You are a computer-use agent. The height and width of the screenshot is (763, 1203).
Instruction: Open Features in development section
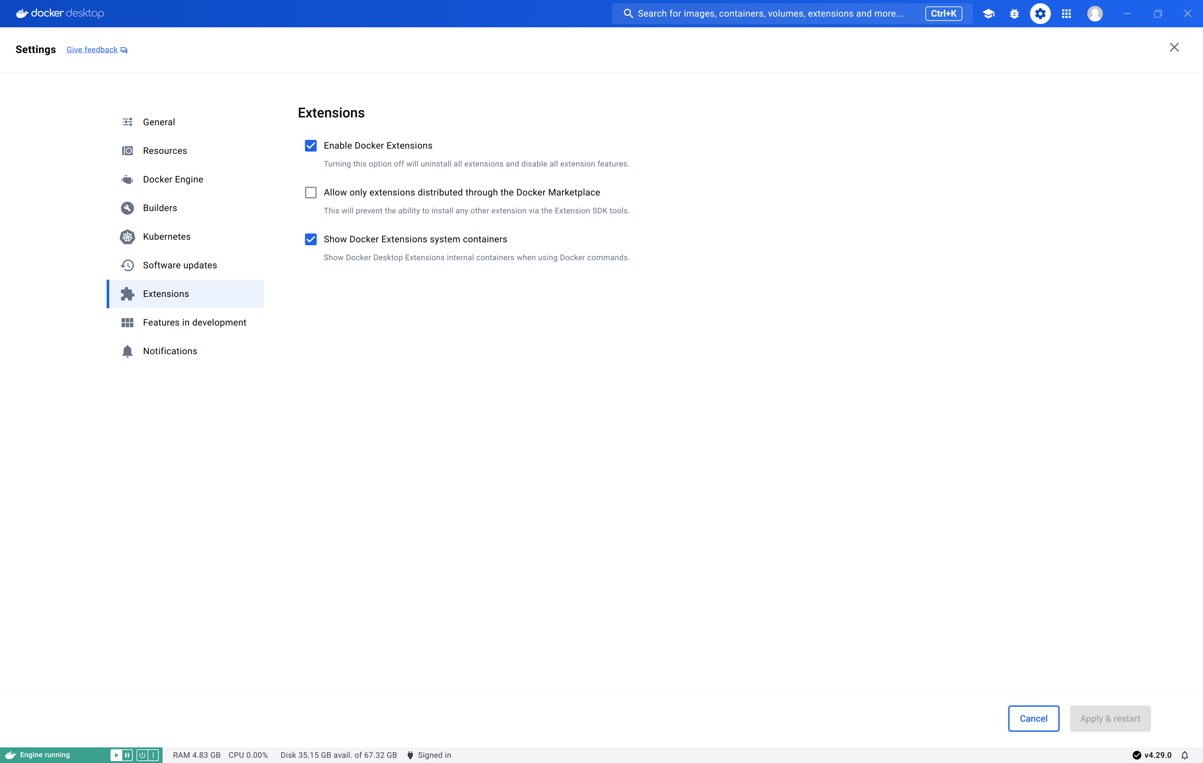point(185,322)
